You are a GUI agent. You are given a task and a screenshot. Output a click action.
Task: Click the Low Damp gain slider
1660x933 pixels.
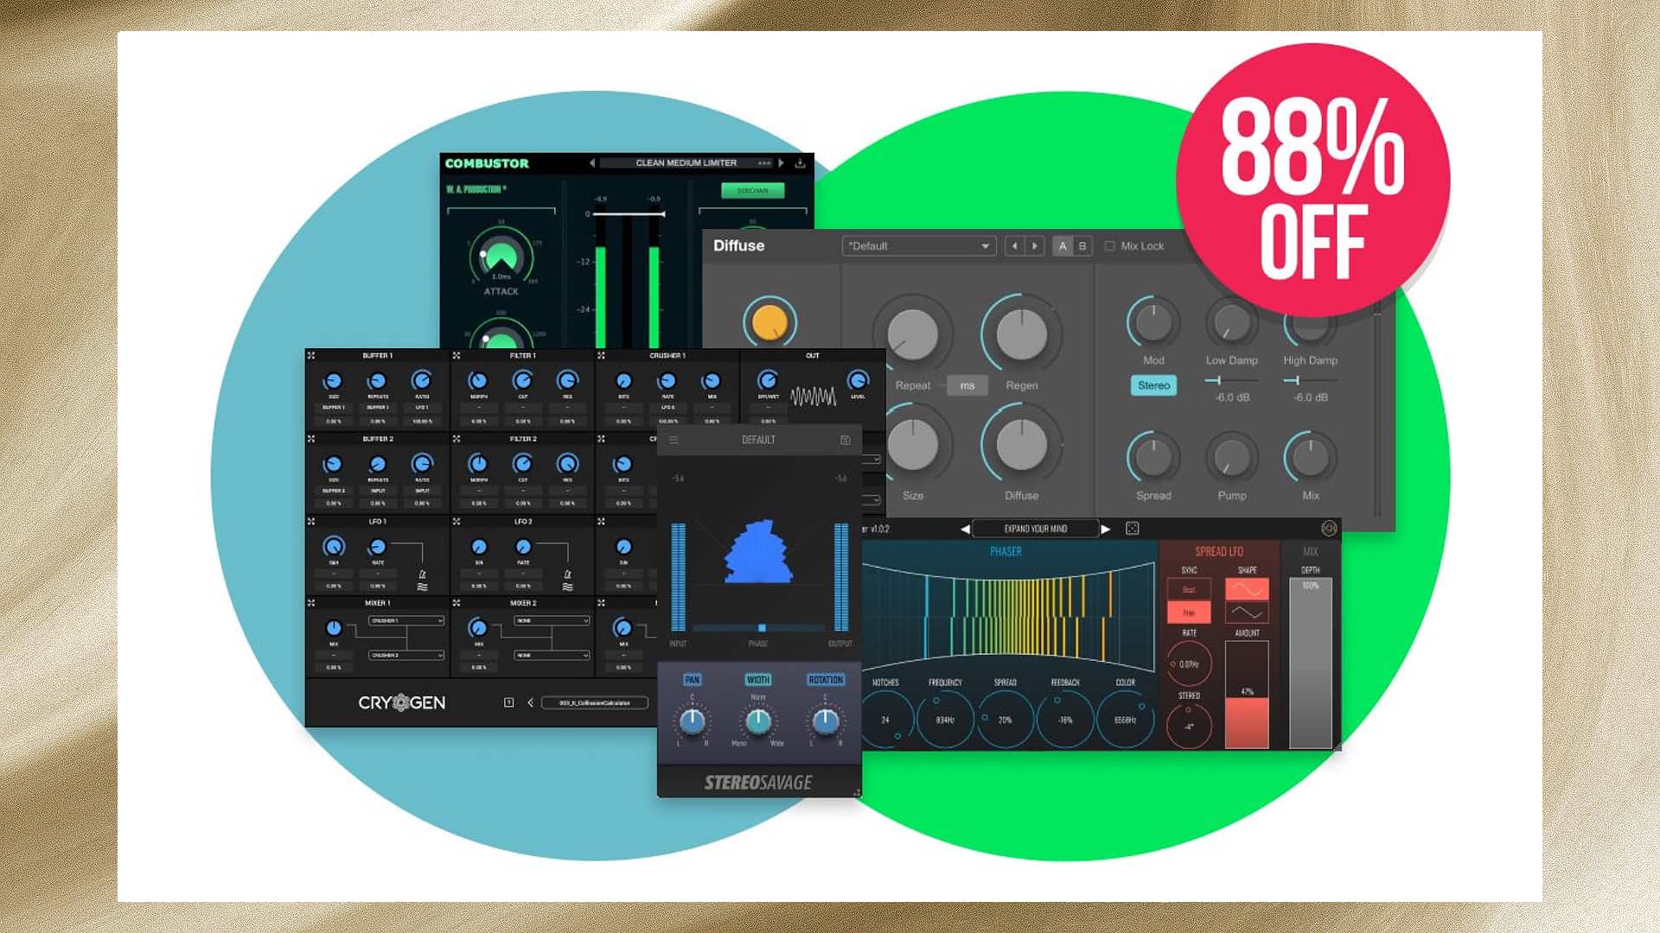[1231, 380]
